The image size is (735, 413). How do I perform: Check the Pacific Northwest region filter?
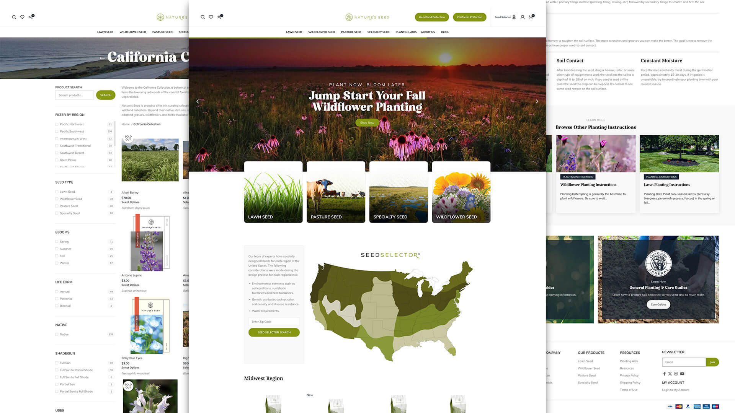coord(57,124)
